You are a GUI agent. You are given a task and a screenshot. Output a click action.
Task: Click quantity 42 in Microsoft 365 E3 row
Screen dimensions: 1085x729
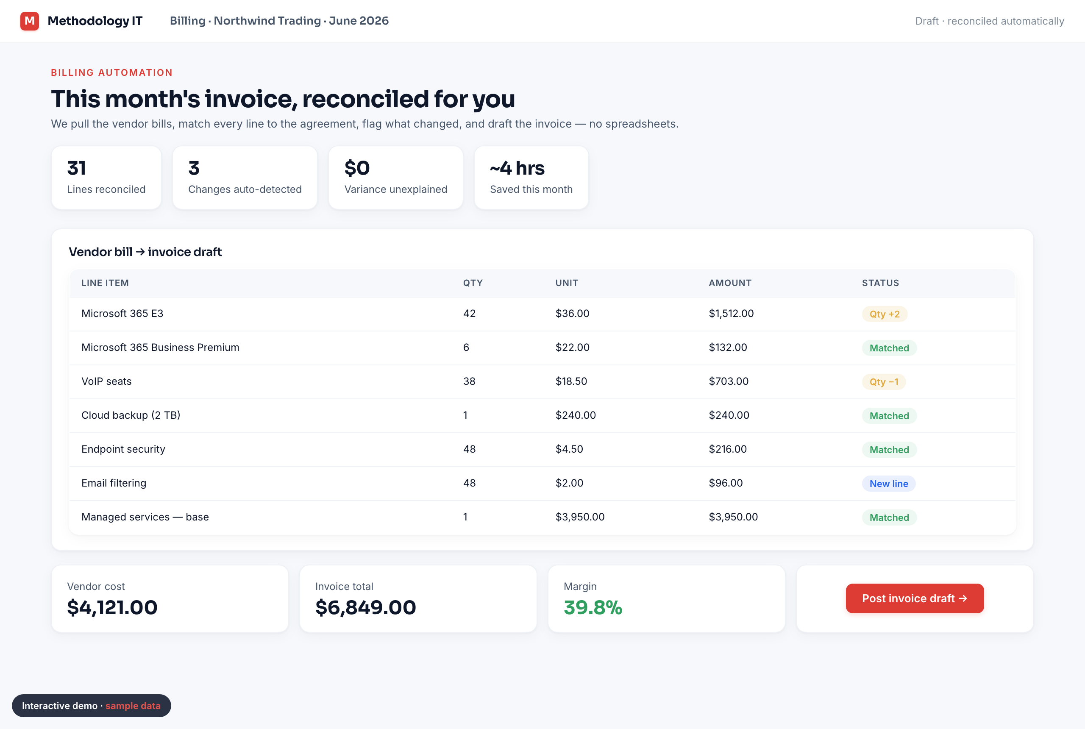point(470,314)
